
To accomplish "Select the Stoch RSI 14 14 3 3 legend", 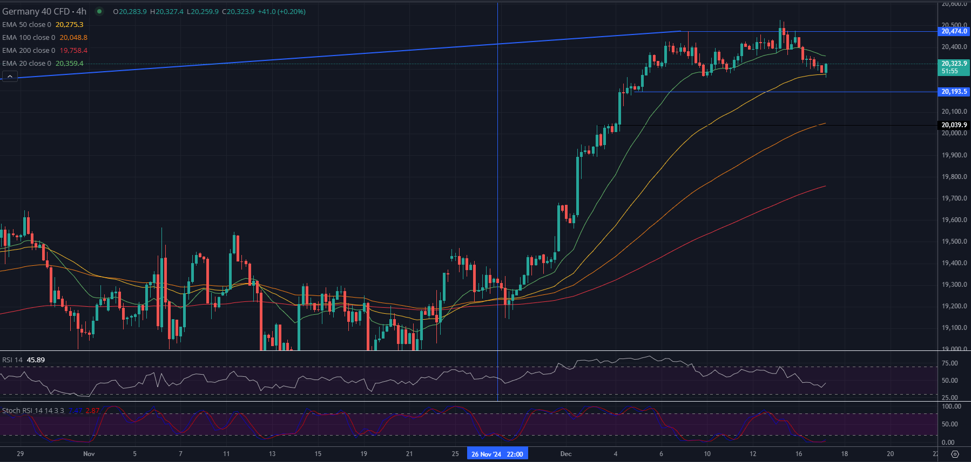I will coord(33,410).
